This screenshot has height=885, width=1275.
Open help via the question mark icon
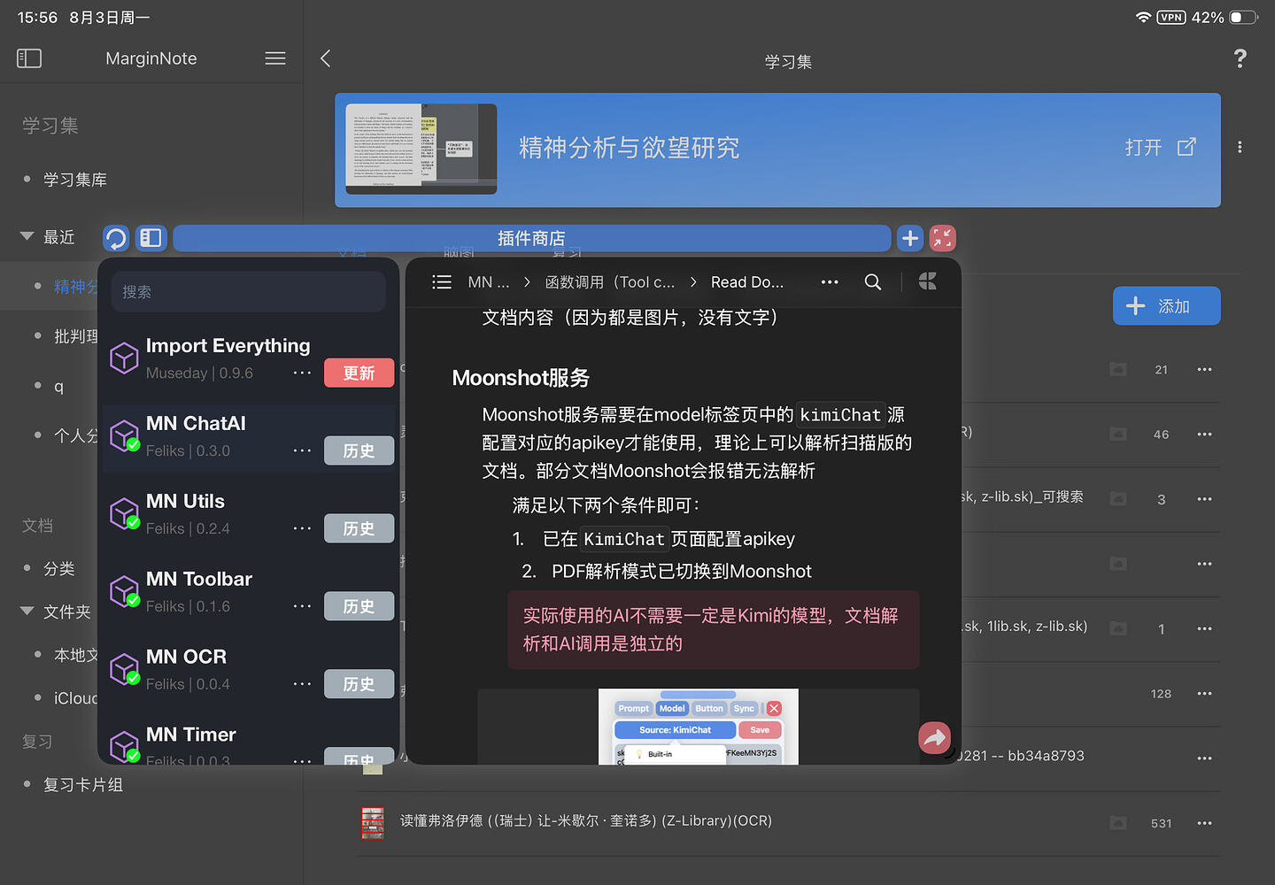(1240, 58)
